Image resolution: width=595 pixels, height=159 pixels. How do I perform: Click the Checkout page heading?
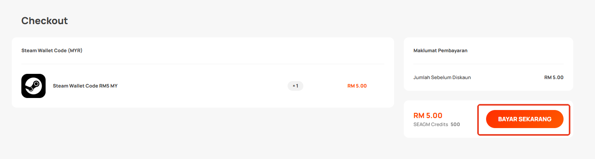44,21
